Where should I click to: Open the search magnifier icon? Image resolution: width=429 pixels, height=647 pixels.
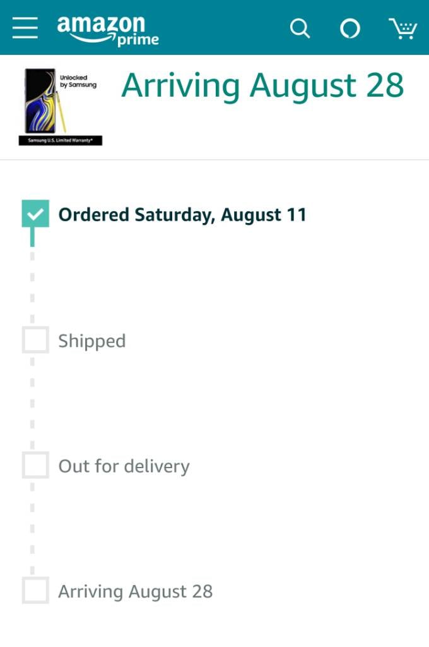tap(300, 28)
